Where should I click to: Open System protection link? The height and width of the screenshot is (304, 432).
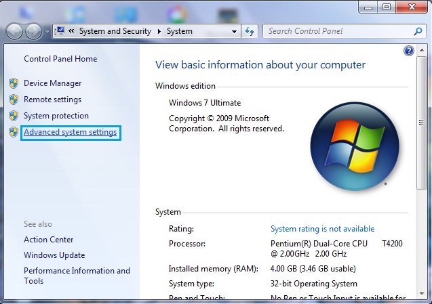point(56,116)
